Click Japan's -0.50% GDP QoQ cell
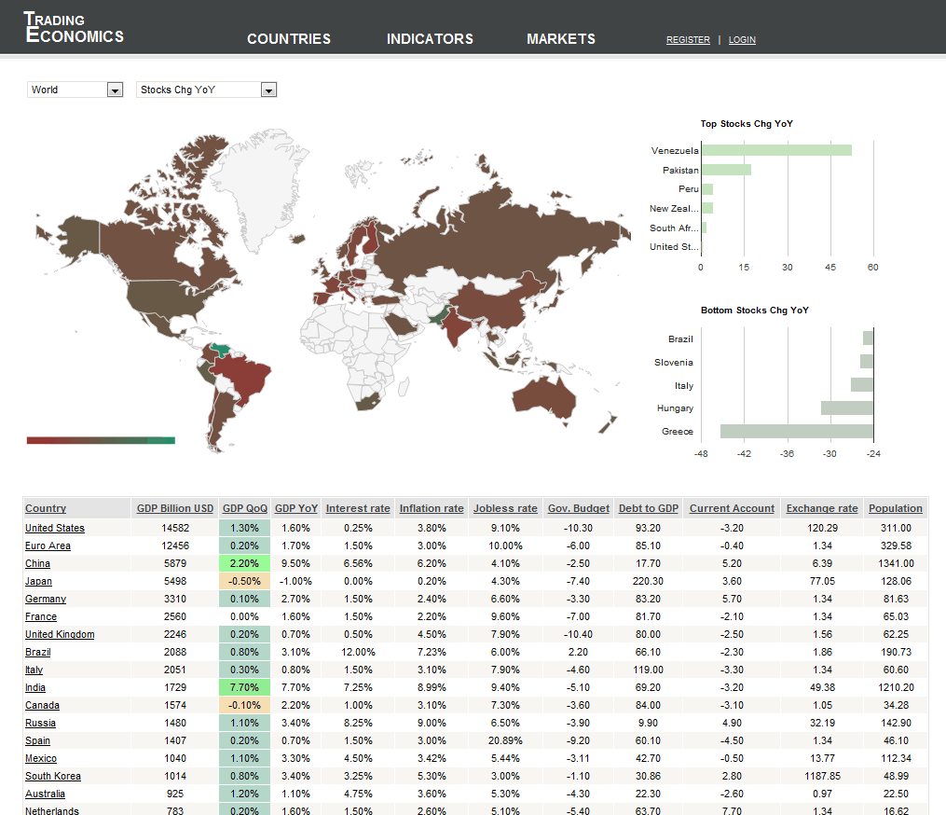The image size is (946, 815). click(x=244, y=581)
